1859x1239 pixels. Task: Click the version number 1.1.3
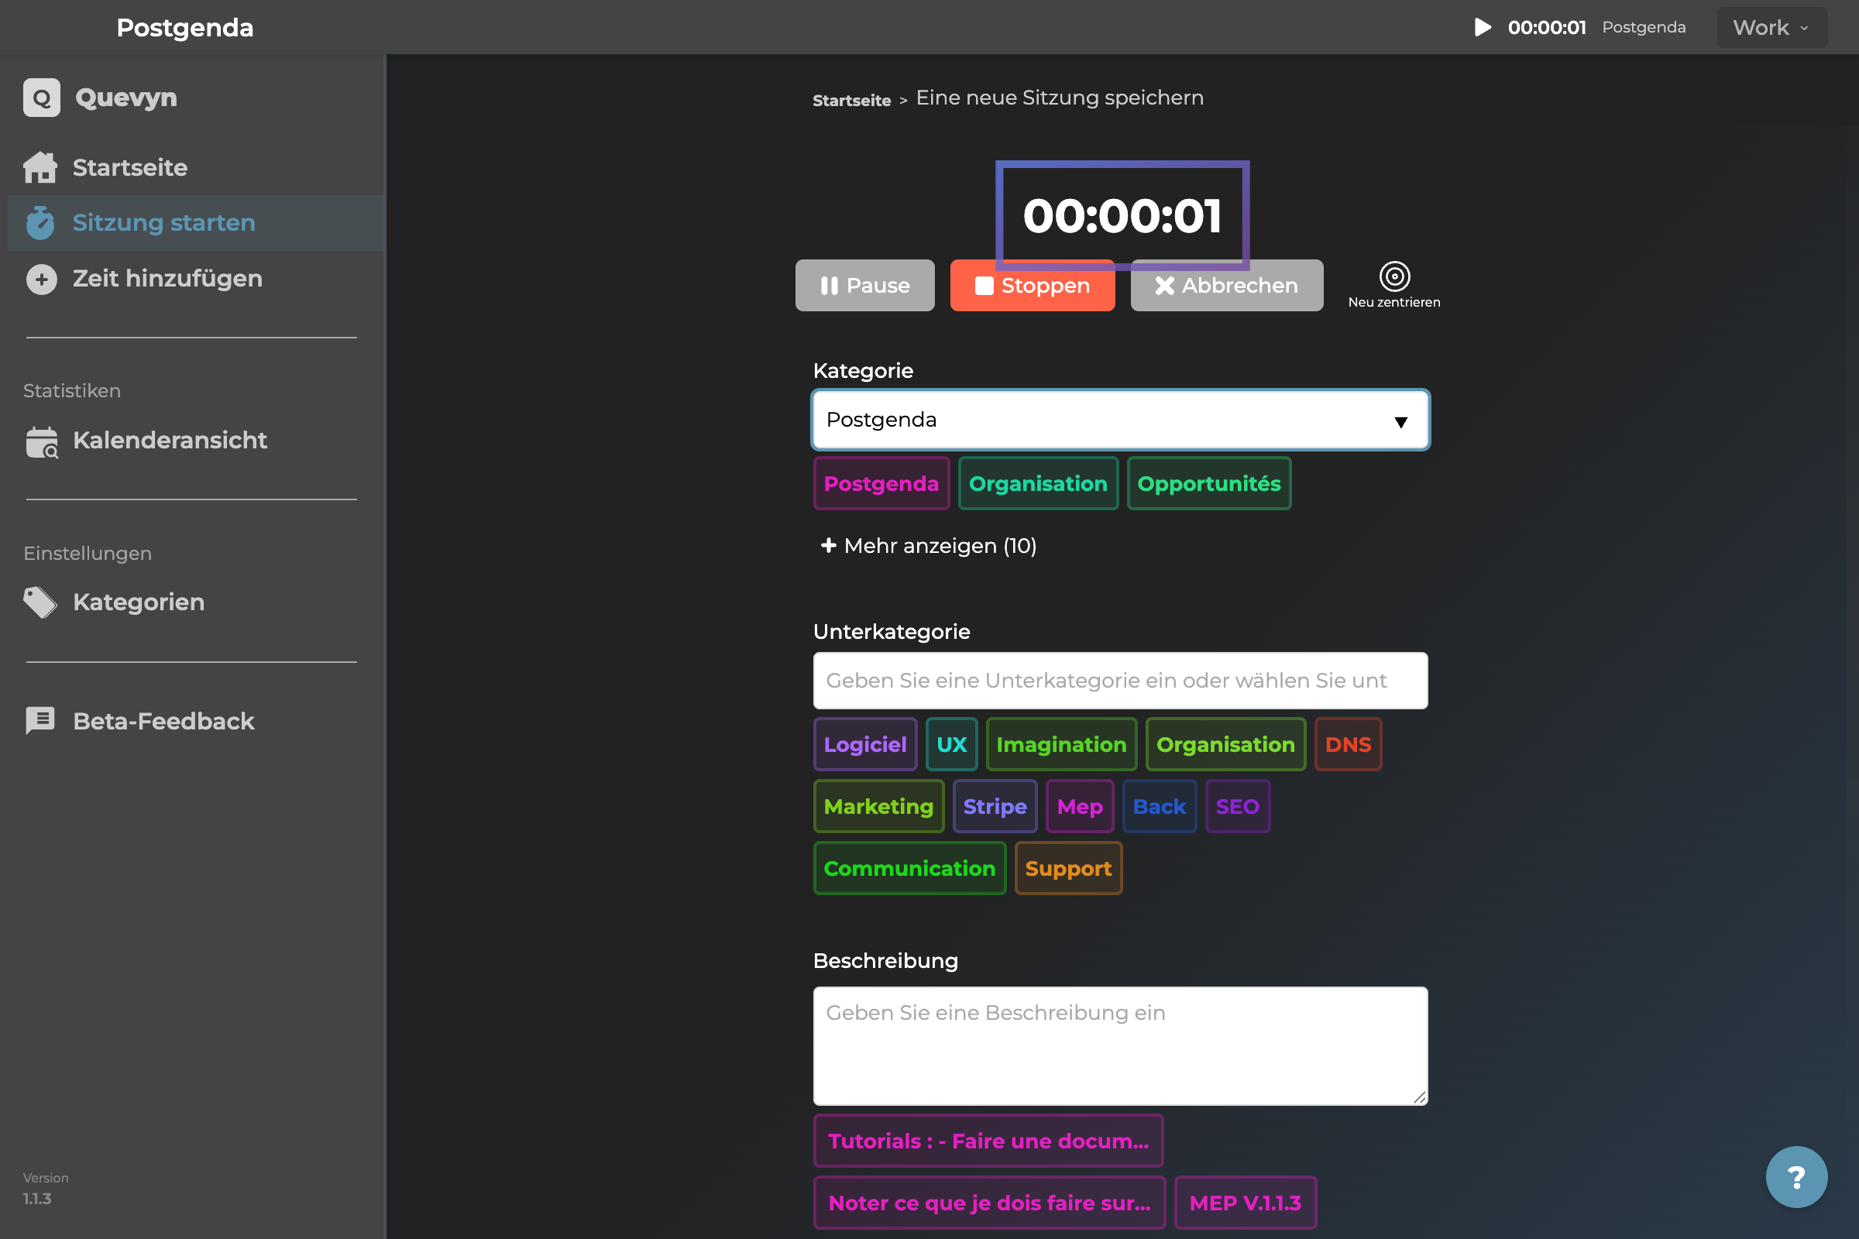coord(36,1199)
